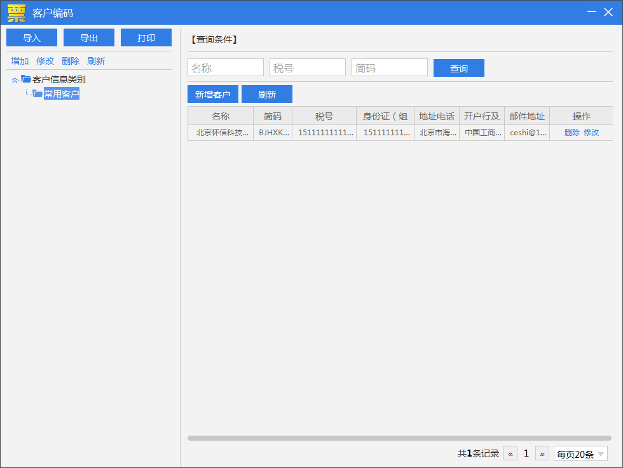This screenshot has width=623, height=468.
Task: Click the 北京市海... address cell
Action: 437,133
